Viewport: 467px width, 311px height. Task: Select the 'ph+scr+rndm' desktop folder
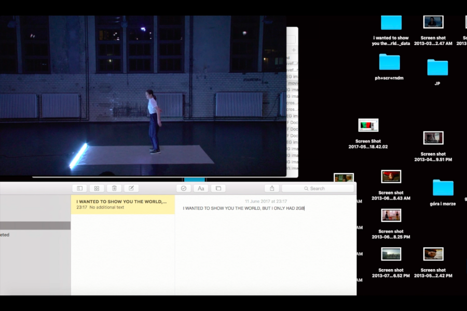(x=389, y=63)
